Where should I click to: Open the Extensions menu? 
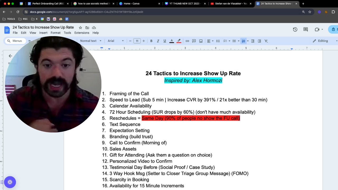pos(82,33)
